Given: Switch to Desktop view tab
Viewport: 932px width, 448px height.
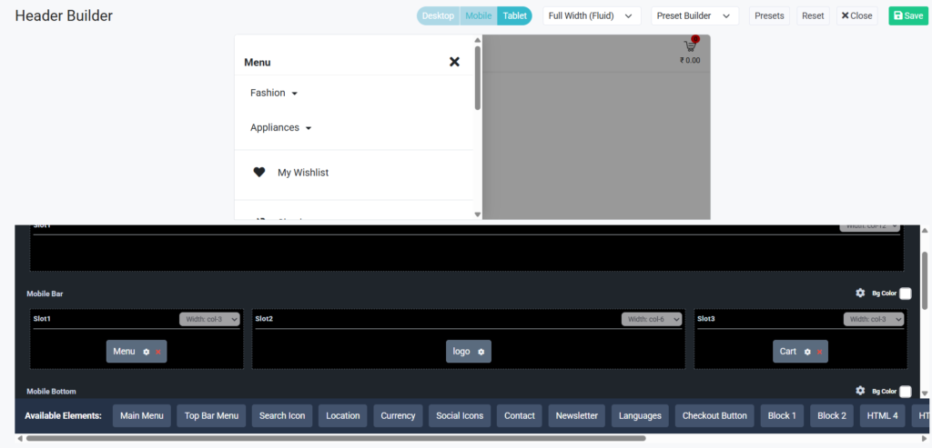Looking at the screenshot, I should point(438,16).
